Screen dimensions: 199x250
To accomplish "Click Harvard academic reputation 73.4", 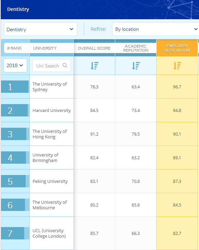I will (136, 111).
